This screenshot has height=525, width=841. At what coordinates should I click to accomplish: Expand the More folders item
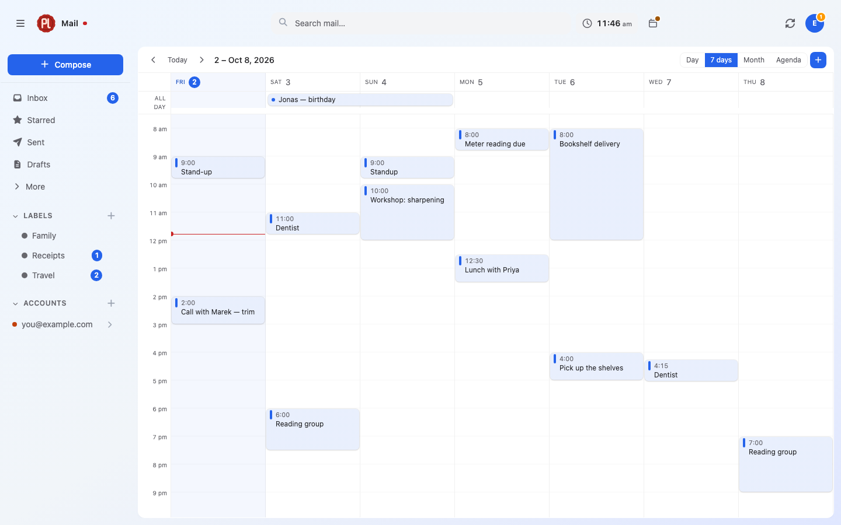(x=65, y=187)
